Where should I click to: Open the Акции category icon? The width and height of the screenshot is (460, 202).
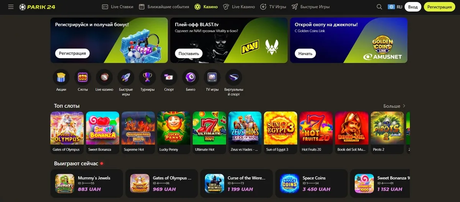(x=61, y=77)
